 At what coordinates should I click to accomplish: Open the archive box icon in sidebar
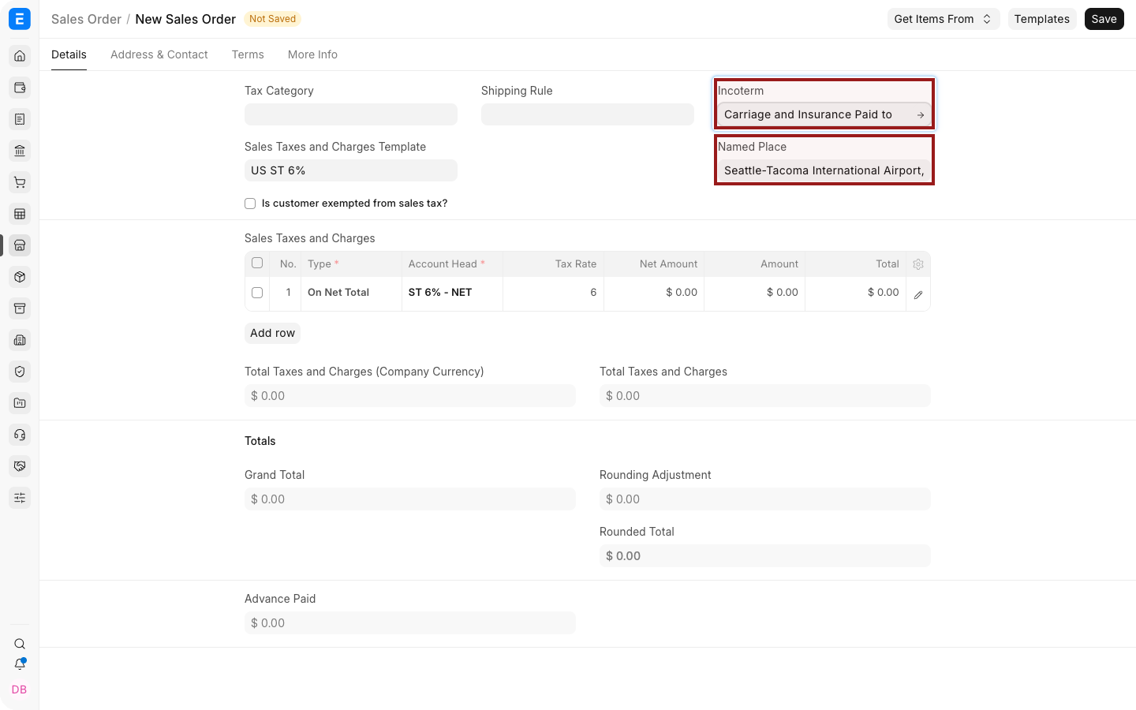20,308
